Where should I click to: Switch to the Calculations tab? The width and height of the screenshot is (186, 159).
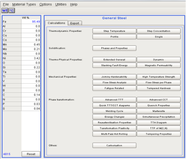[56, 23]
